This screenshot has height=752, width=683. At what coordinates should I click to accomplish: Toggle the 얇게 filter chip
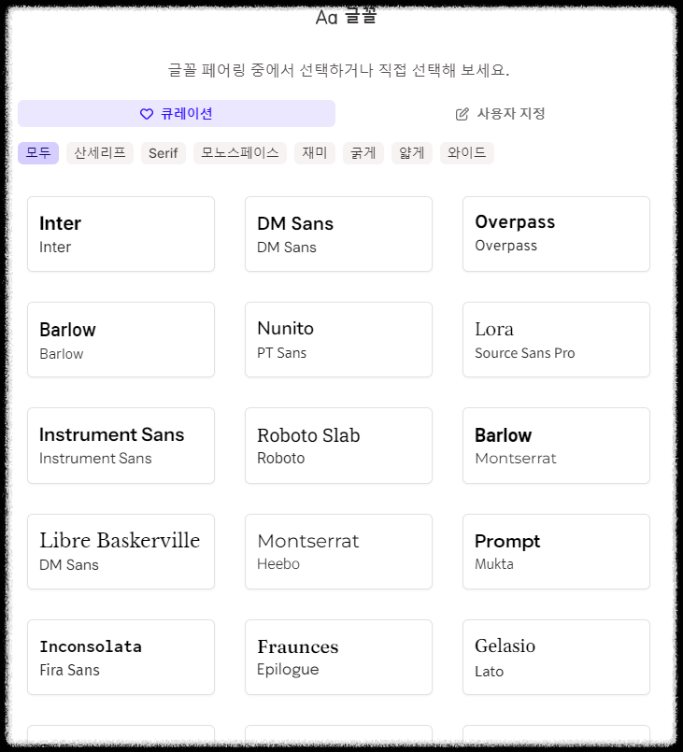pyautogui.click(x=412, y=152)
